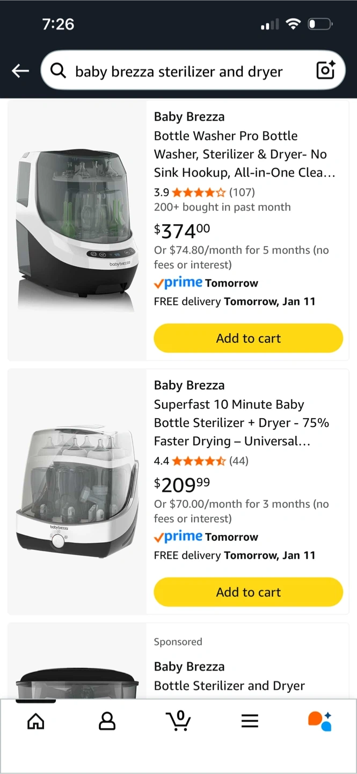Screen dimensions: 357x774
Task: Add Superfast 10 Minute Sterilizer to cart
Action: [x=248, y=592]
